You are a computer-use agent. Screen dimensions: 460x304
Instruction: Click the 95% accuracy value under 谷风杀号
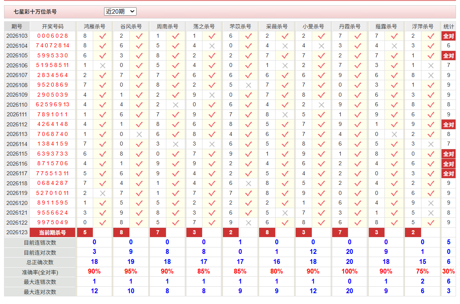(x=131, y=272)
